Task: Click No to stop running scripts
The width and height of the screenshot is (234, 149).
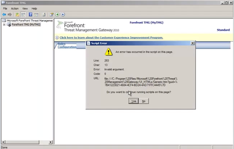Action: click(143, 101)
